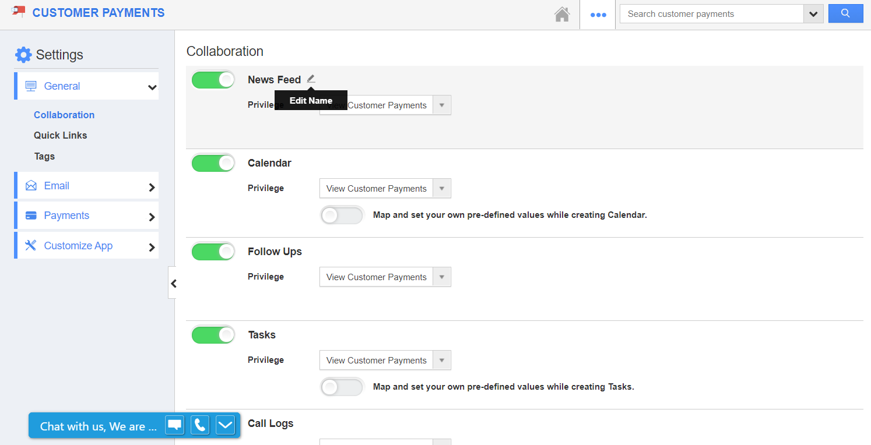
Task: Click the blue search magnifier button
Action: (845, 14)
